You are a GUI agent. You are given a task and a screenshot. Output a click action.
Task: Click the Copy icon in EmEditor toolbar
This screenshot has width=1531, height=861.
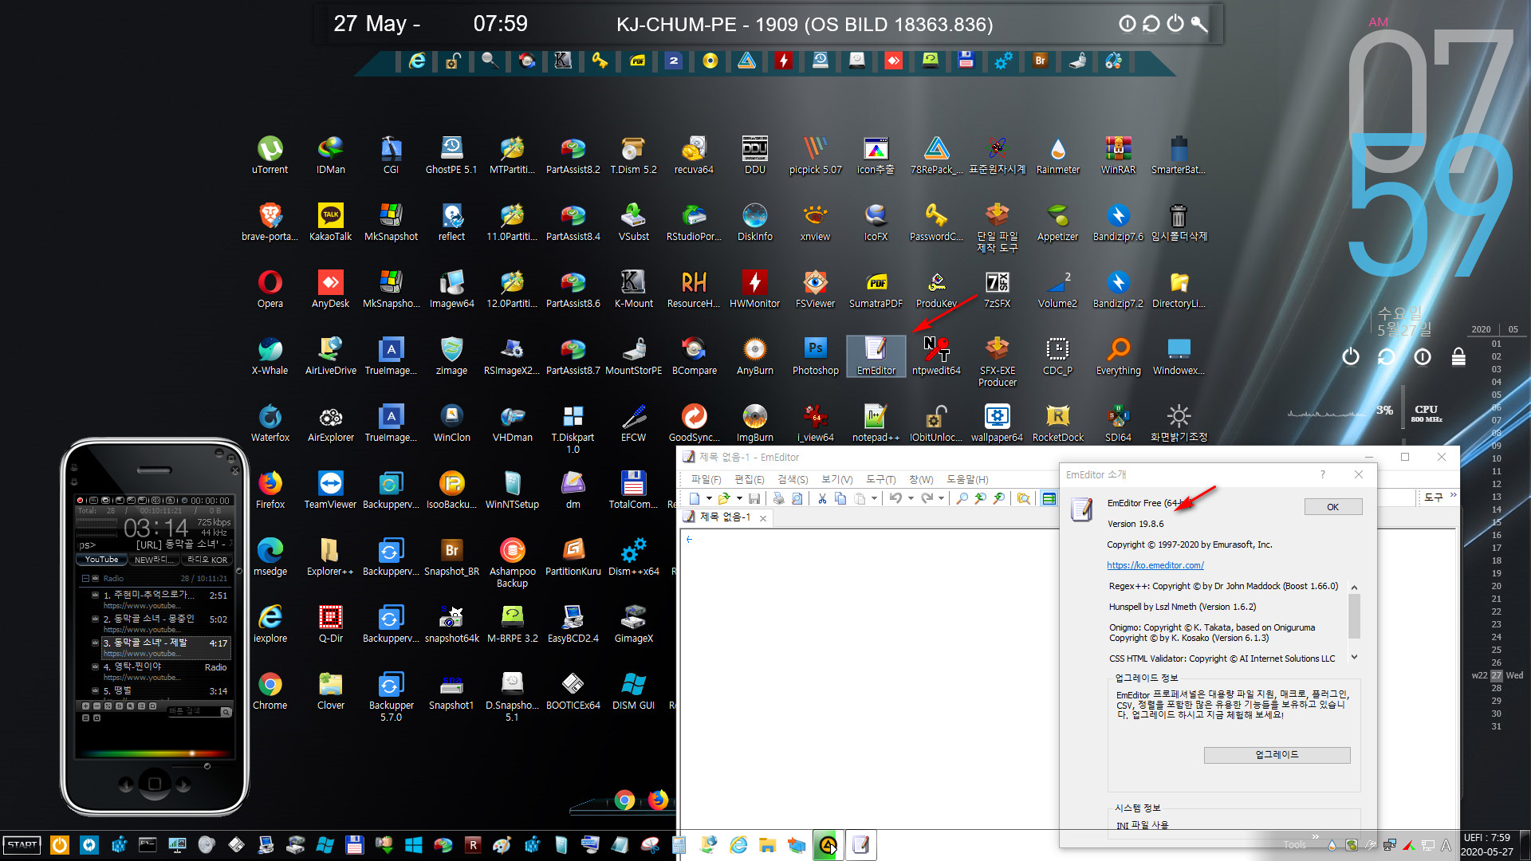click(840, 498)
